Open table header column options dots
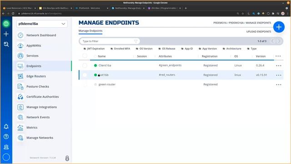 coord(278,56)
